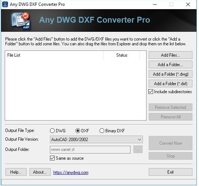Click the Stop button
Image resolution: width=199 pixels, height=186 pixels.
point(171,156)
